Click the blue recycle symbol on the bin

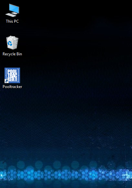(10, 43)
